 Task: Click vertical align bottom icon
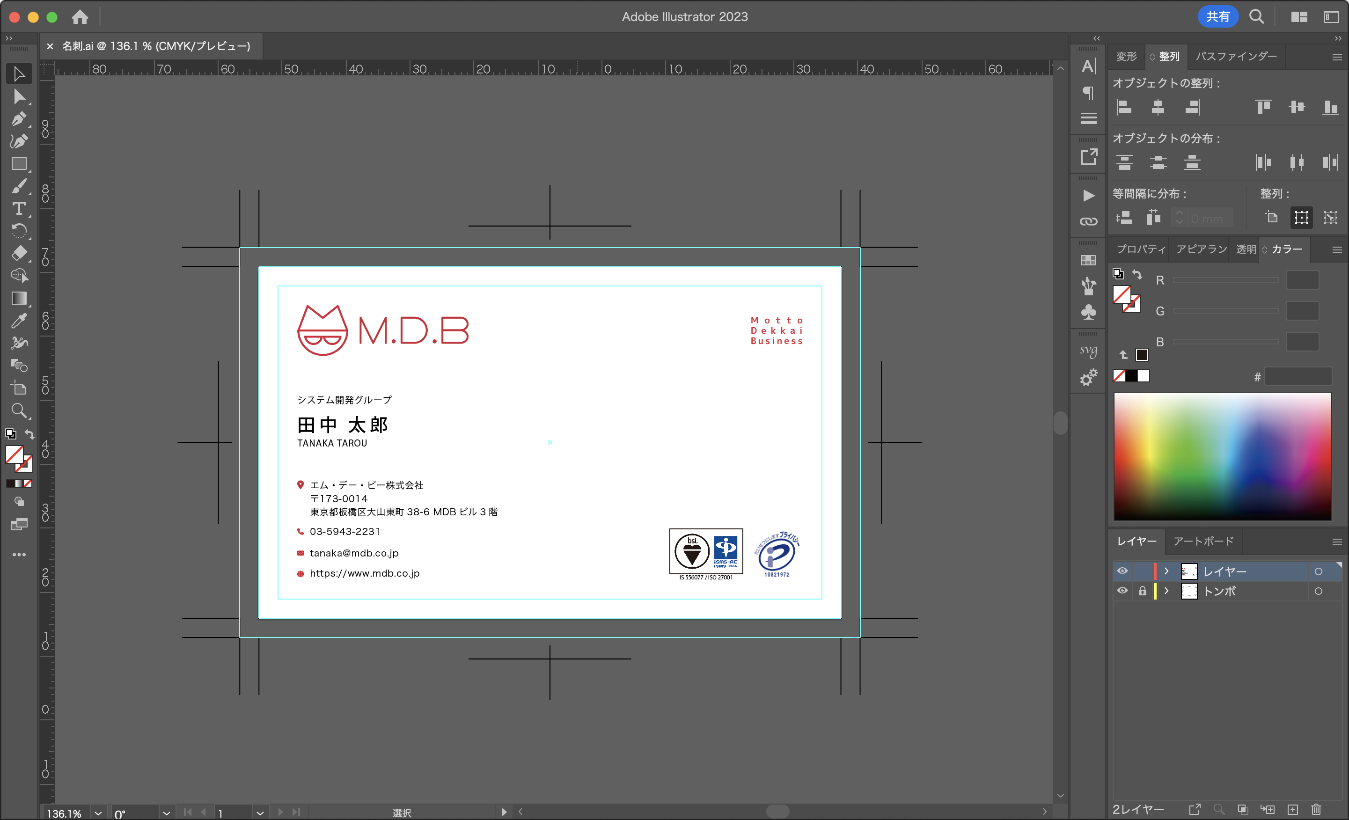click(x=1330, y=107)
